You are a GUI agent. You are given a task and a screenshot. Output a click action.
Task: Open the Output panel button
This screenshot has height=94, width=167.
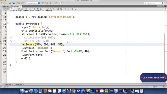pyautogui.click(x=6, y=87)
